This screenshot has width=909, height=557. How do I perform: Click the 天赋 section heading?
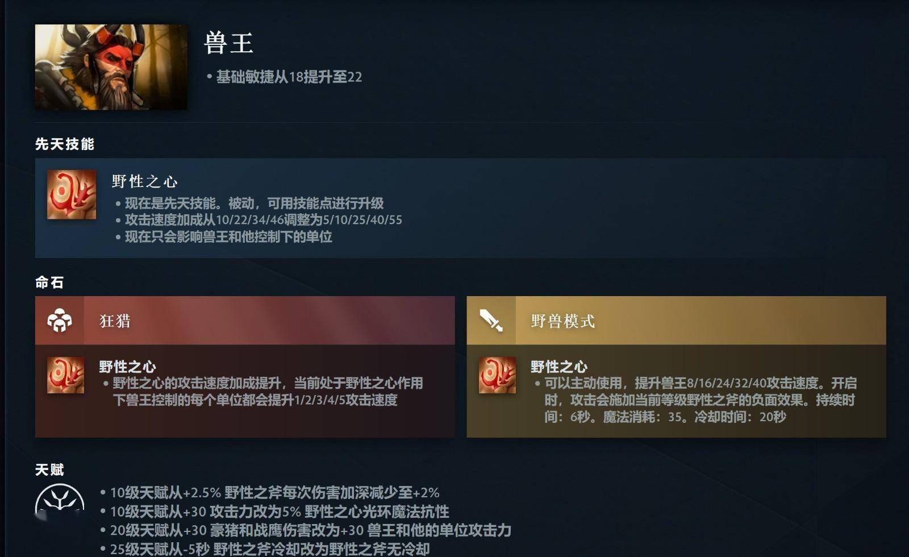(49, 469)
